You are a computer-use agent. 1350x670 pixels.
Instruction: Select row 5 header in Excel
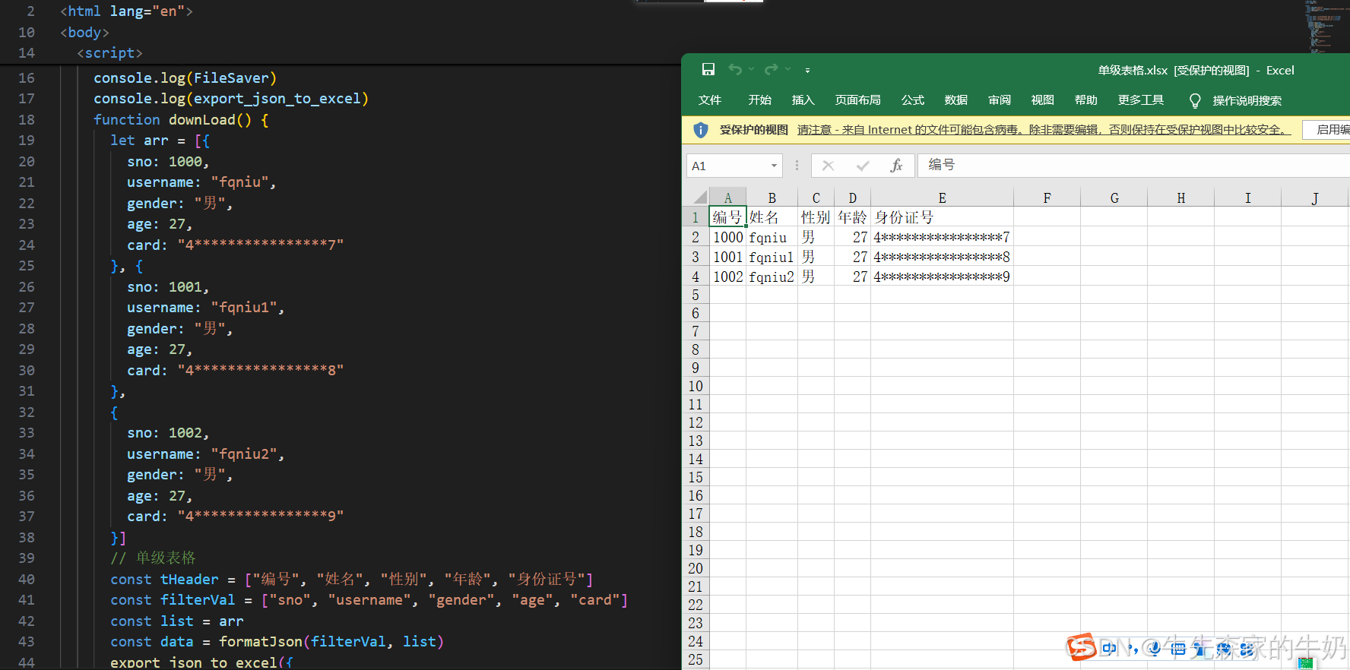click(696, 295)
